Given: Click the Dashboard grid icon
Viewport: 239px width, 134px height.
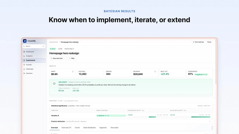Looking at the screenshot, I should coord(24,52).
